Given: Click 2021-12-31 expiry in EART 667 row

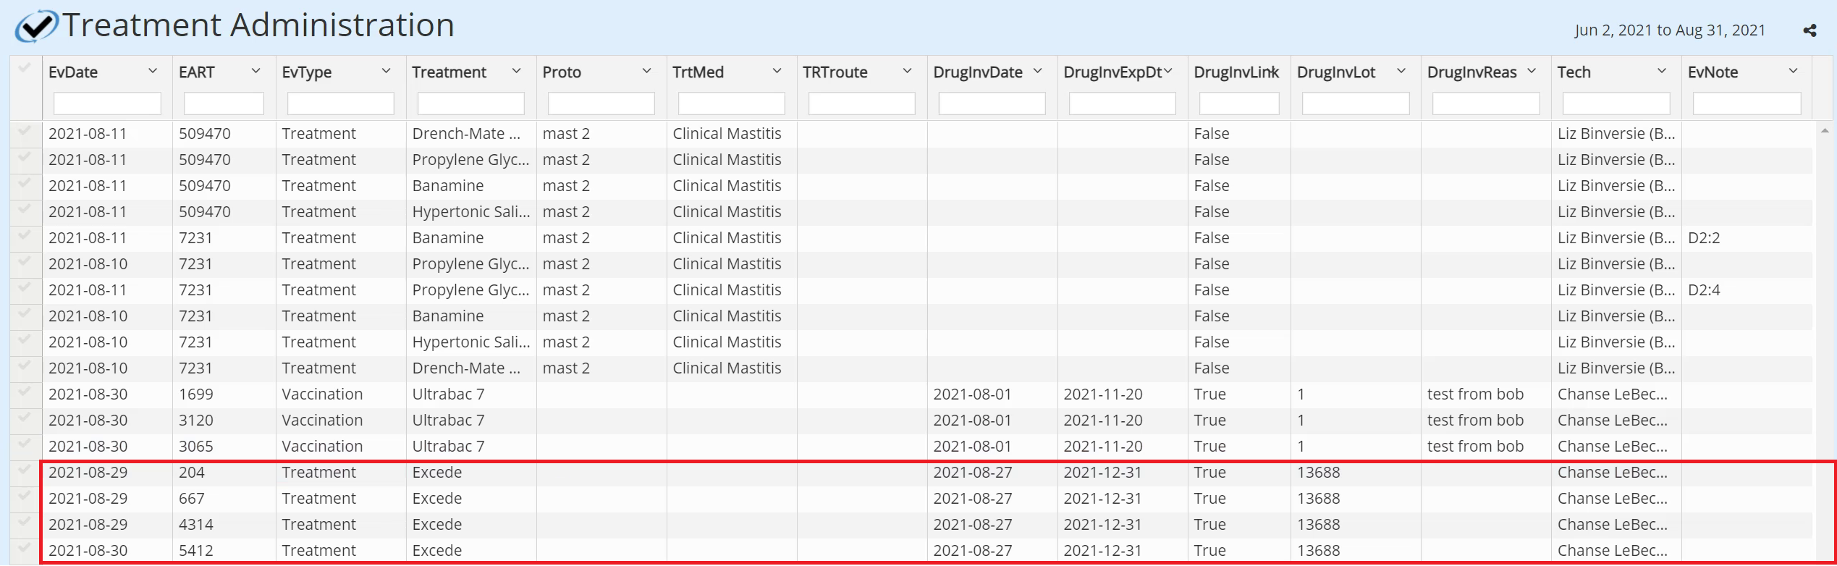Looking at the screenshot, I should pos(1102,499).
